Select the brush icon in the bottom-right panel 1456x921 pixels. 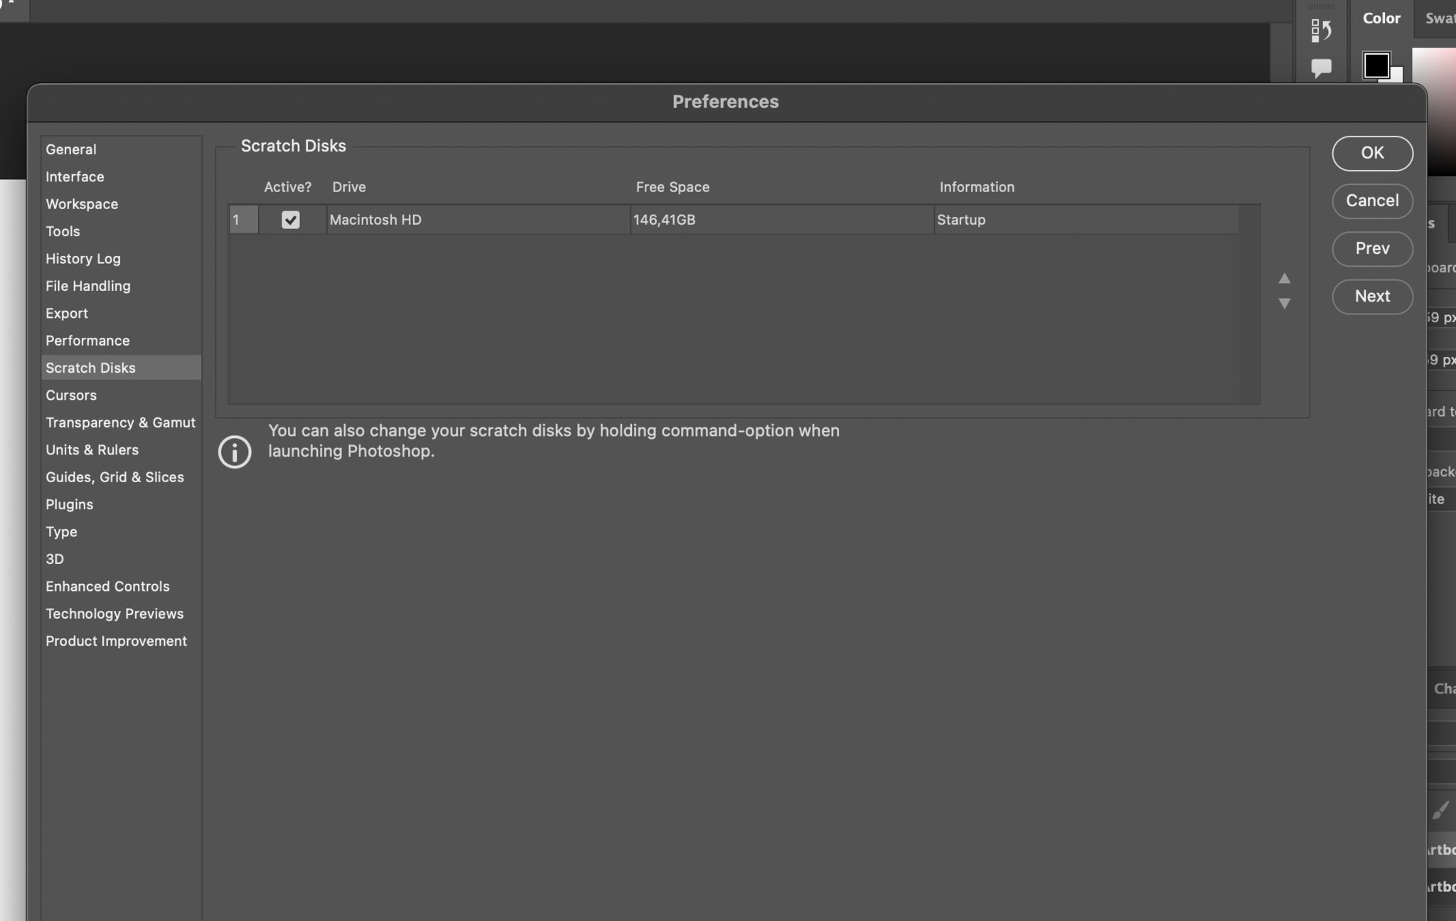click(1442, 809)
